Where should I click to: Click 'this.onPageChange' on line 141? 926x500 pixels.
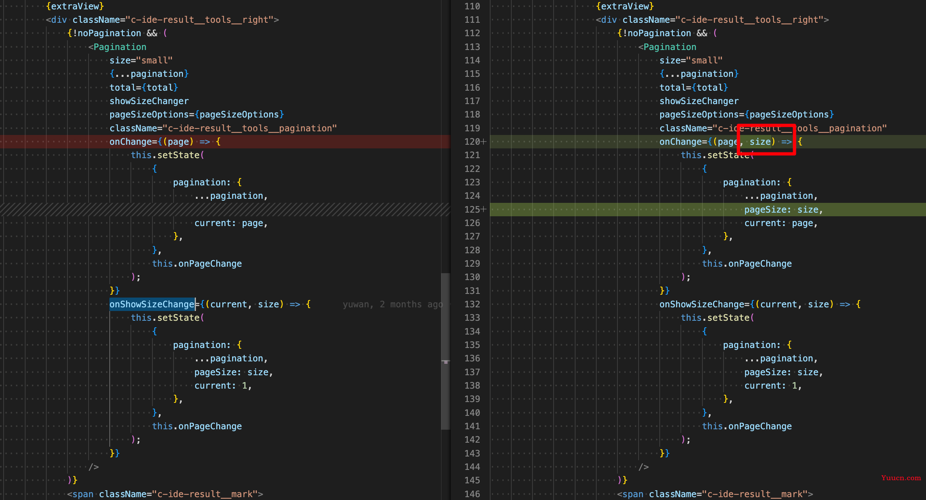pos(747,426)
